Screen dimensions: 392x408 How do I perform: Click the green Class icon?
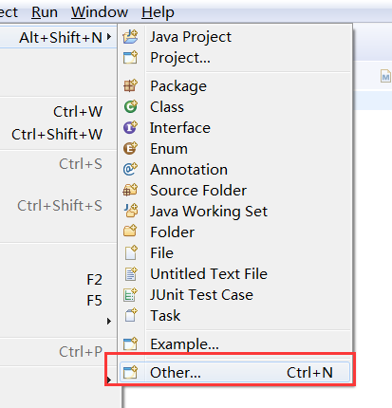tap(130, 106)
